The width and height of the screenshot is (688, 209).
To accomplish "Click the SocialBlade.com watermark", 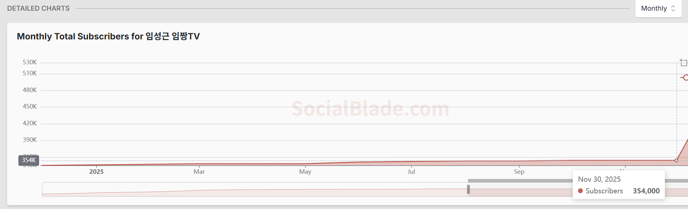I will point(370,109).
